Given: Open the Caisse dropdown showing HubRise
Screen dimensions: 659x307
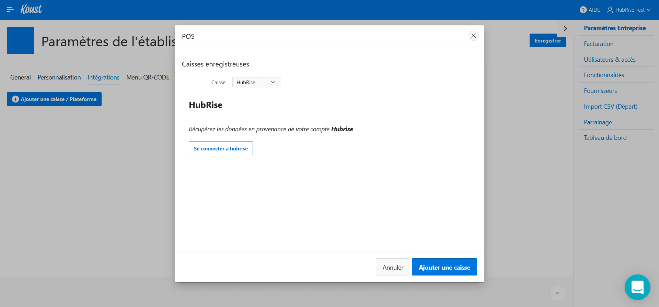Looking at the screenshot, I should point(256,82).
